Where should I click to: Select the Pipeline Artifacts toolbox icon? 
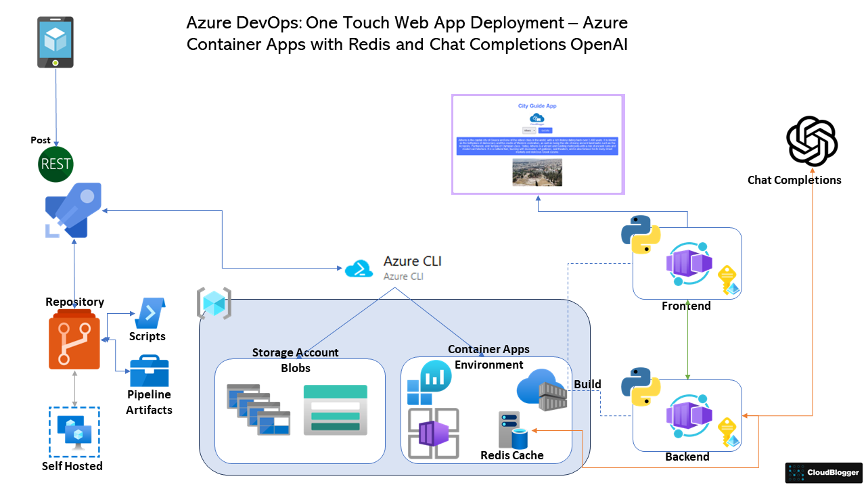pyautogui.click(x=149, y=371)
